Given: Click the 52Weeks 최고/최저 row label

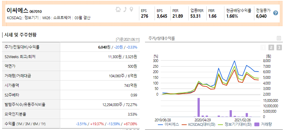Looking at the screenshot, I should point(20,57).
